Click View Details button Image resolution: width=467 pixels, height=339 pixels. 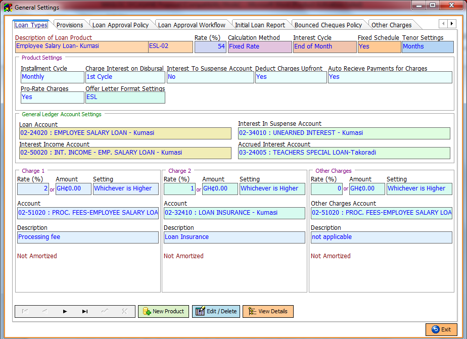click(268, 311)
